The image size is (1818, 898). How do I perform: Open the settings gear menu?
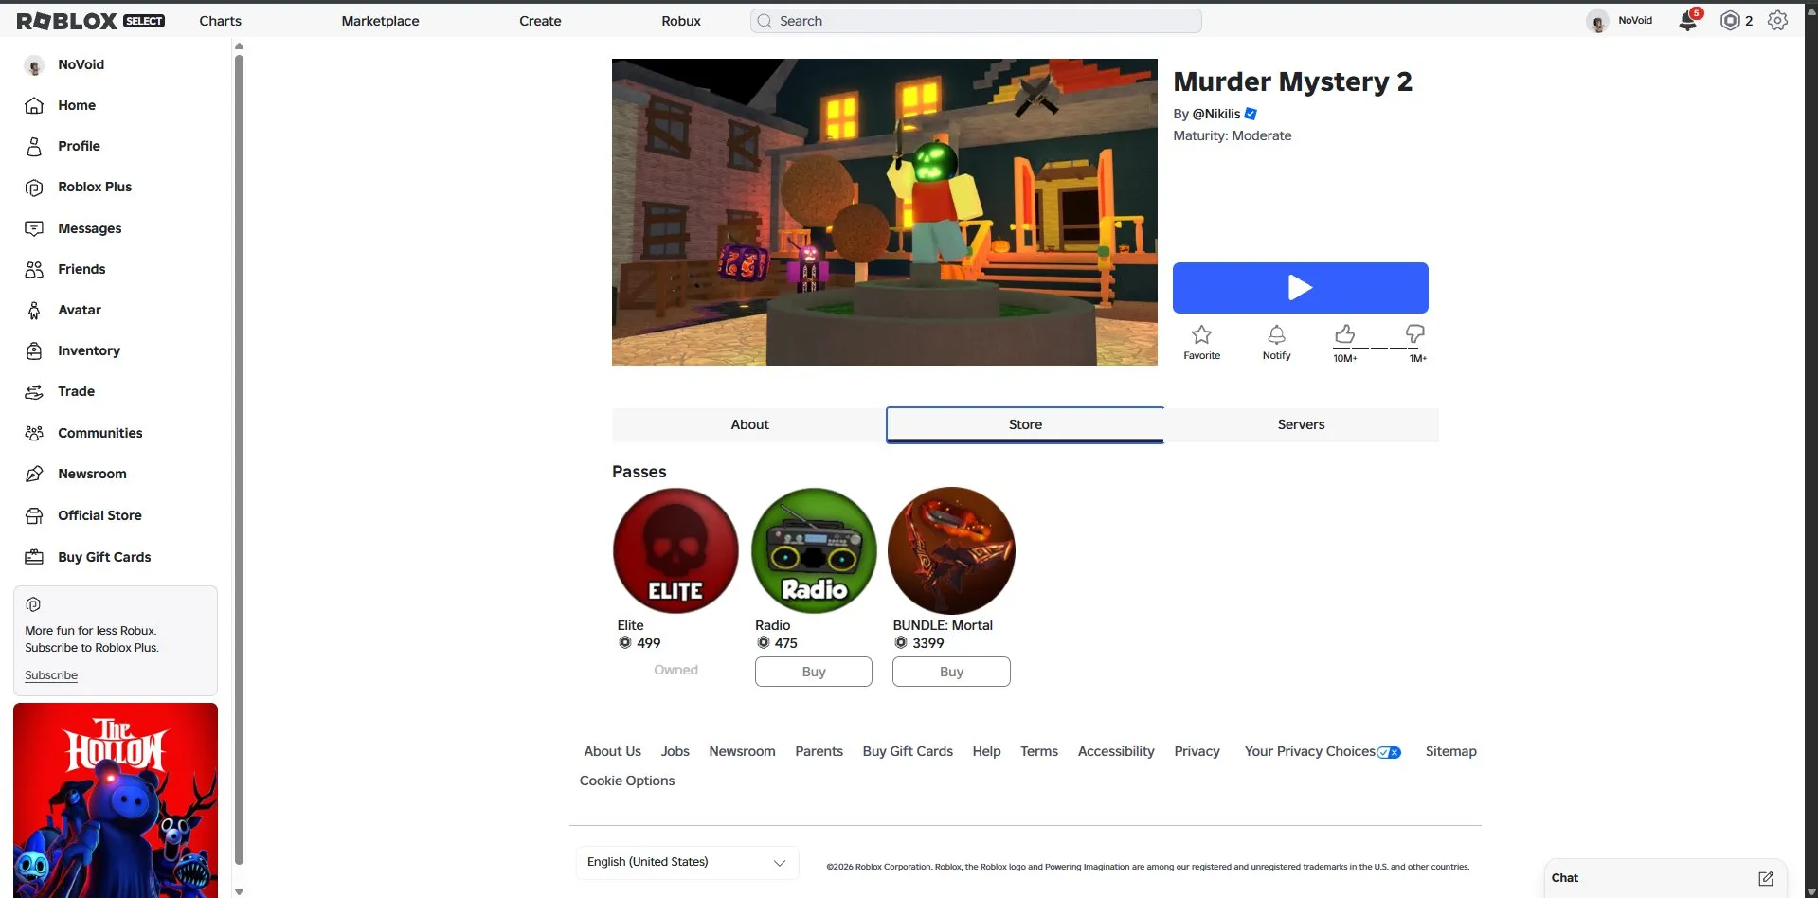click(x=1777, y=21)
